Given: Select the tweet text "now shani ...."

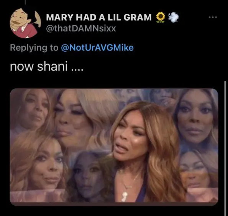Looking at the screenshot, I should pos(47,67).
